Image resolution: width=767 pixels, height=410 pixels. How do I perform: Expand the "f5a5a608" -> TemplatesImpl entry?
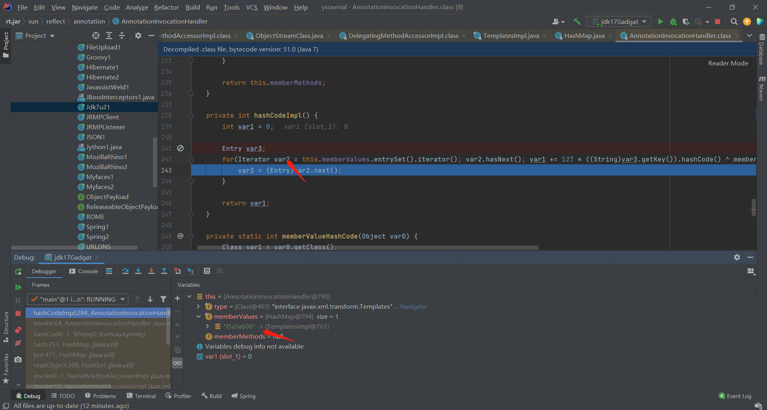(x=207, y=326)
